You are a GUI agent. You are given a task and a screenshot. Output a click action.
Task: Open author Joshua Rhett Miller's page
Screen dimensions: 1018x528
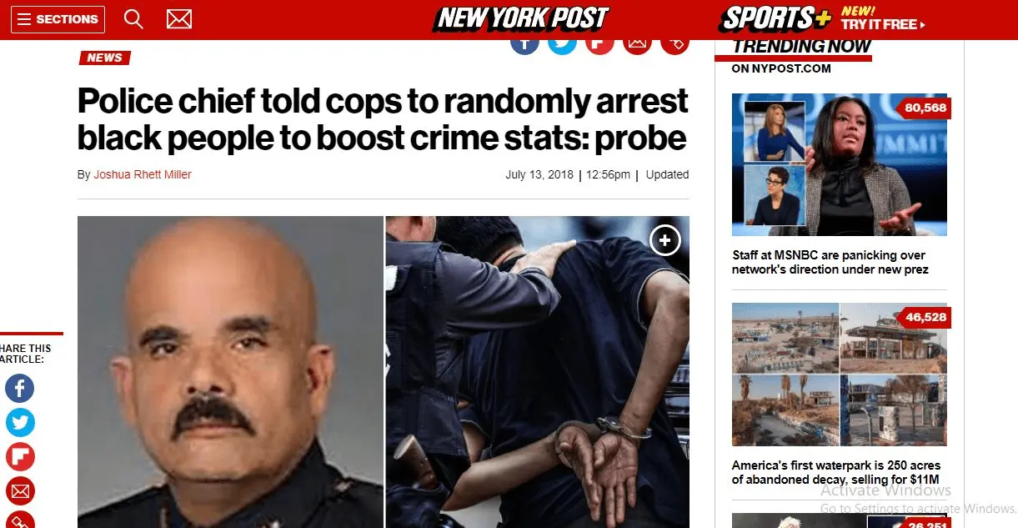(x=143, y=175)
